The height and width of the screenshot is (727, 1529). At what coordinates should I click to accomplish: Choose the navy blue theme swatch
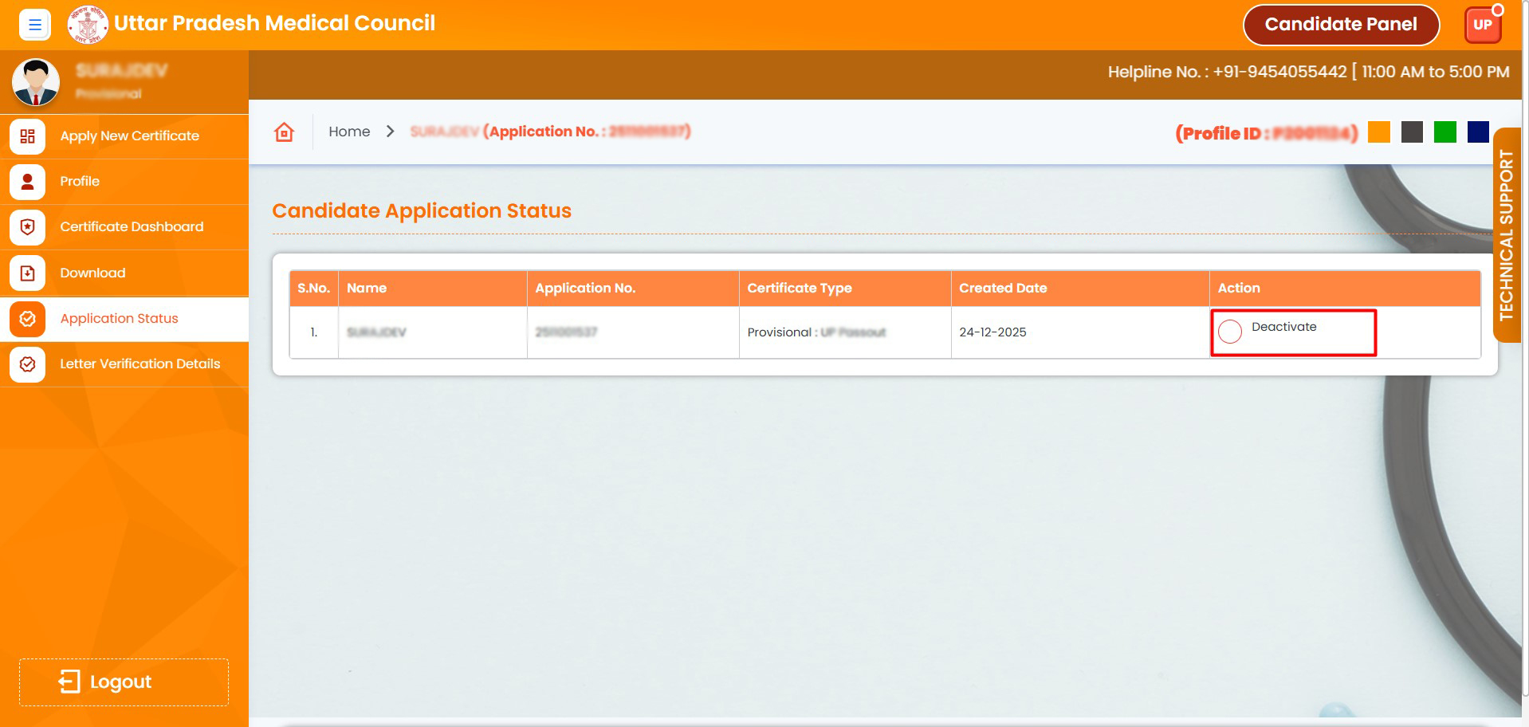tap(1477, 132)
